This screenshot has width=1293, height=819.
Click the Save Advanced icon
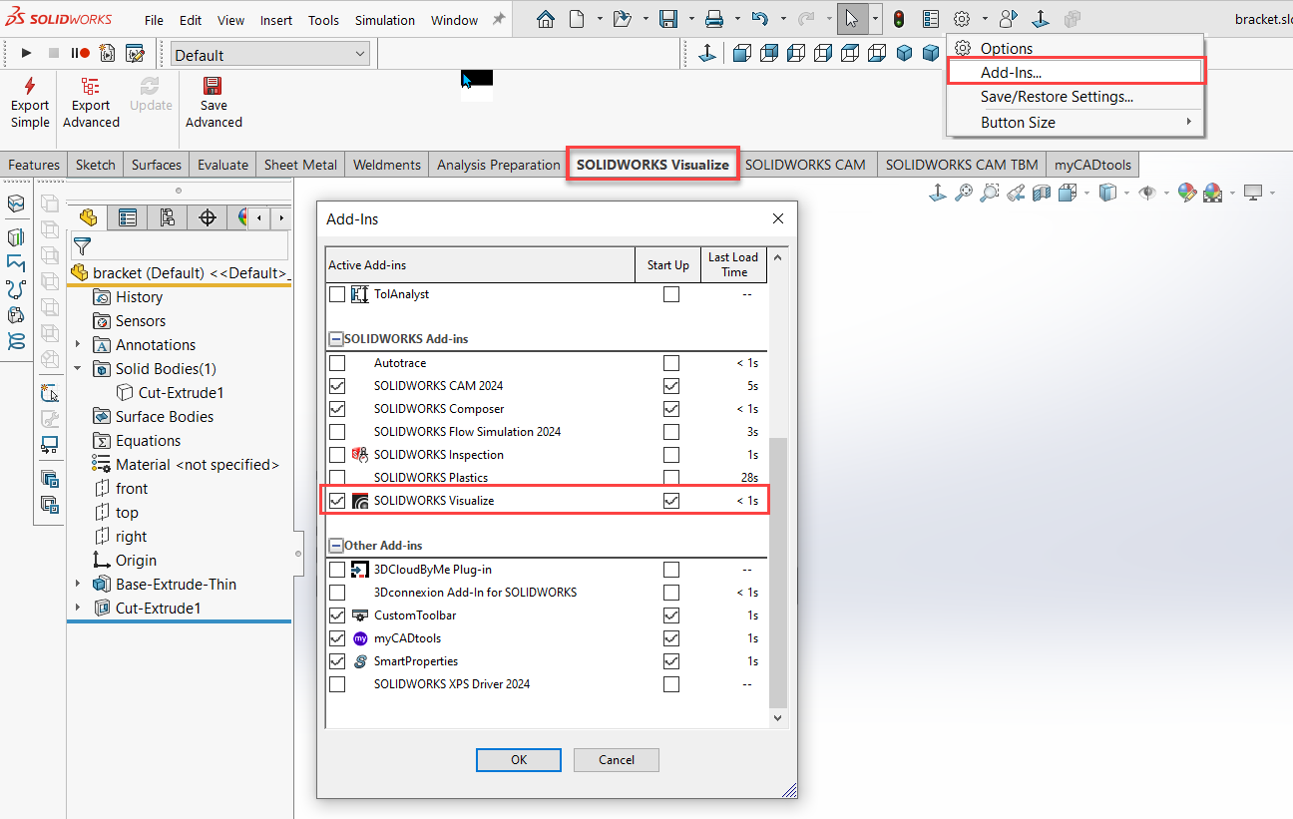[x=213, y=87]
